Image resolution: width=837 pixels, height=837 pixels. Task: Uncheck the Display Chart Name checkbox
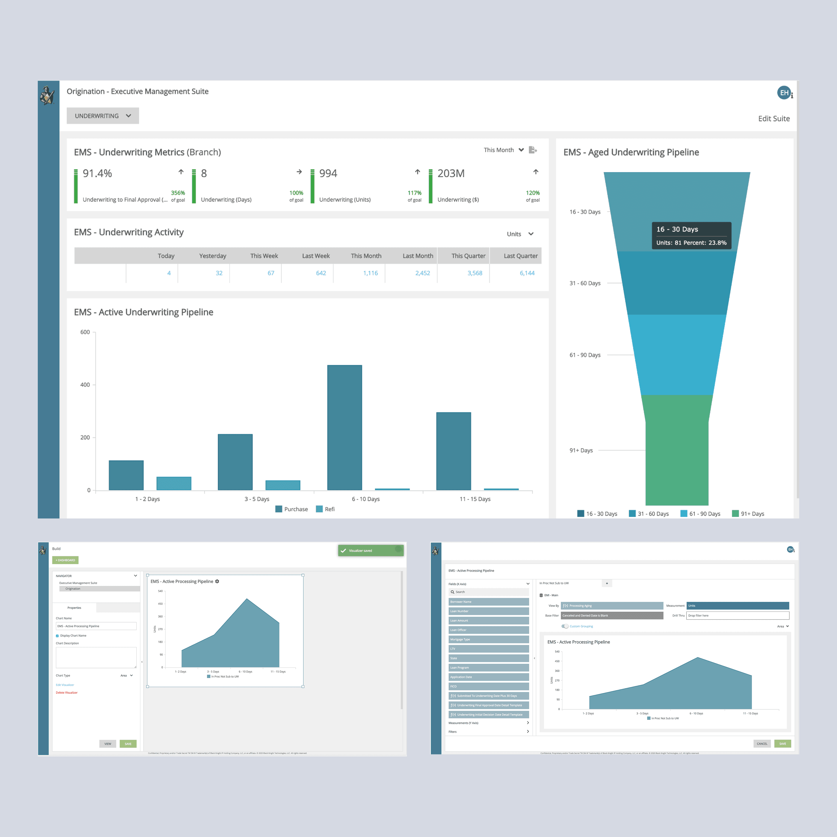click(57, 636)
